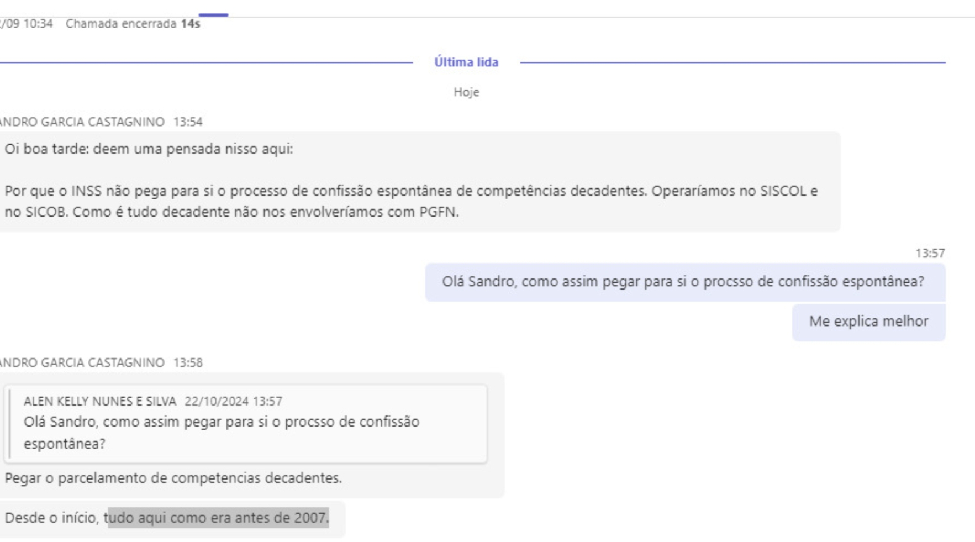The height and width of the screenshot is (542, 975).
Task: Click sender name GARCIA CASTAGNINO at 13:54
Action: coord(82,122)
